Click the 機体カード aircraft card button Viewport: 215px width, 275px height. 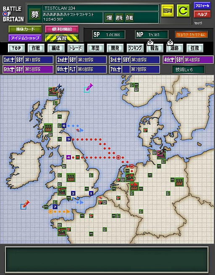[x=25, y=29]
